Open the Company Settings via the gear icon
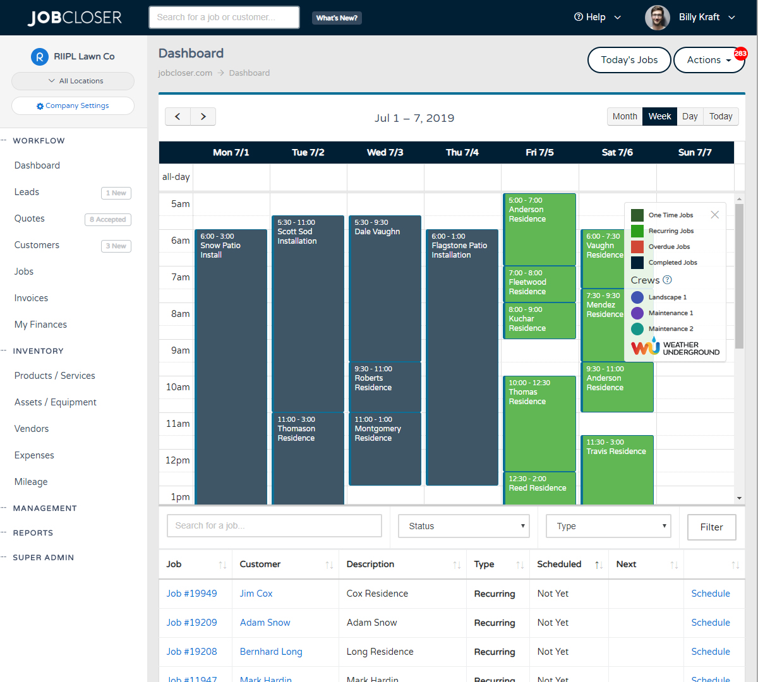The image size is (758, 682). click(40, 105)
